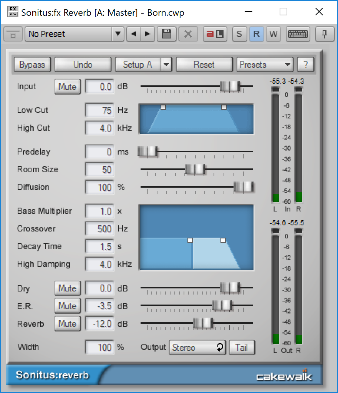Mute the Input signal
The width and height of the screenshot is (338, 393).
pyautogui.click(x=67, y=87)
